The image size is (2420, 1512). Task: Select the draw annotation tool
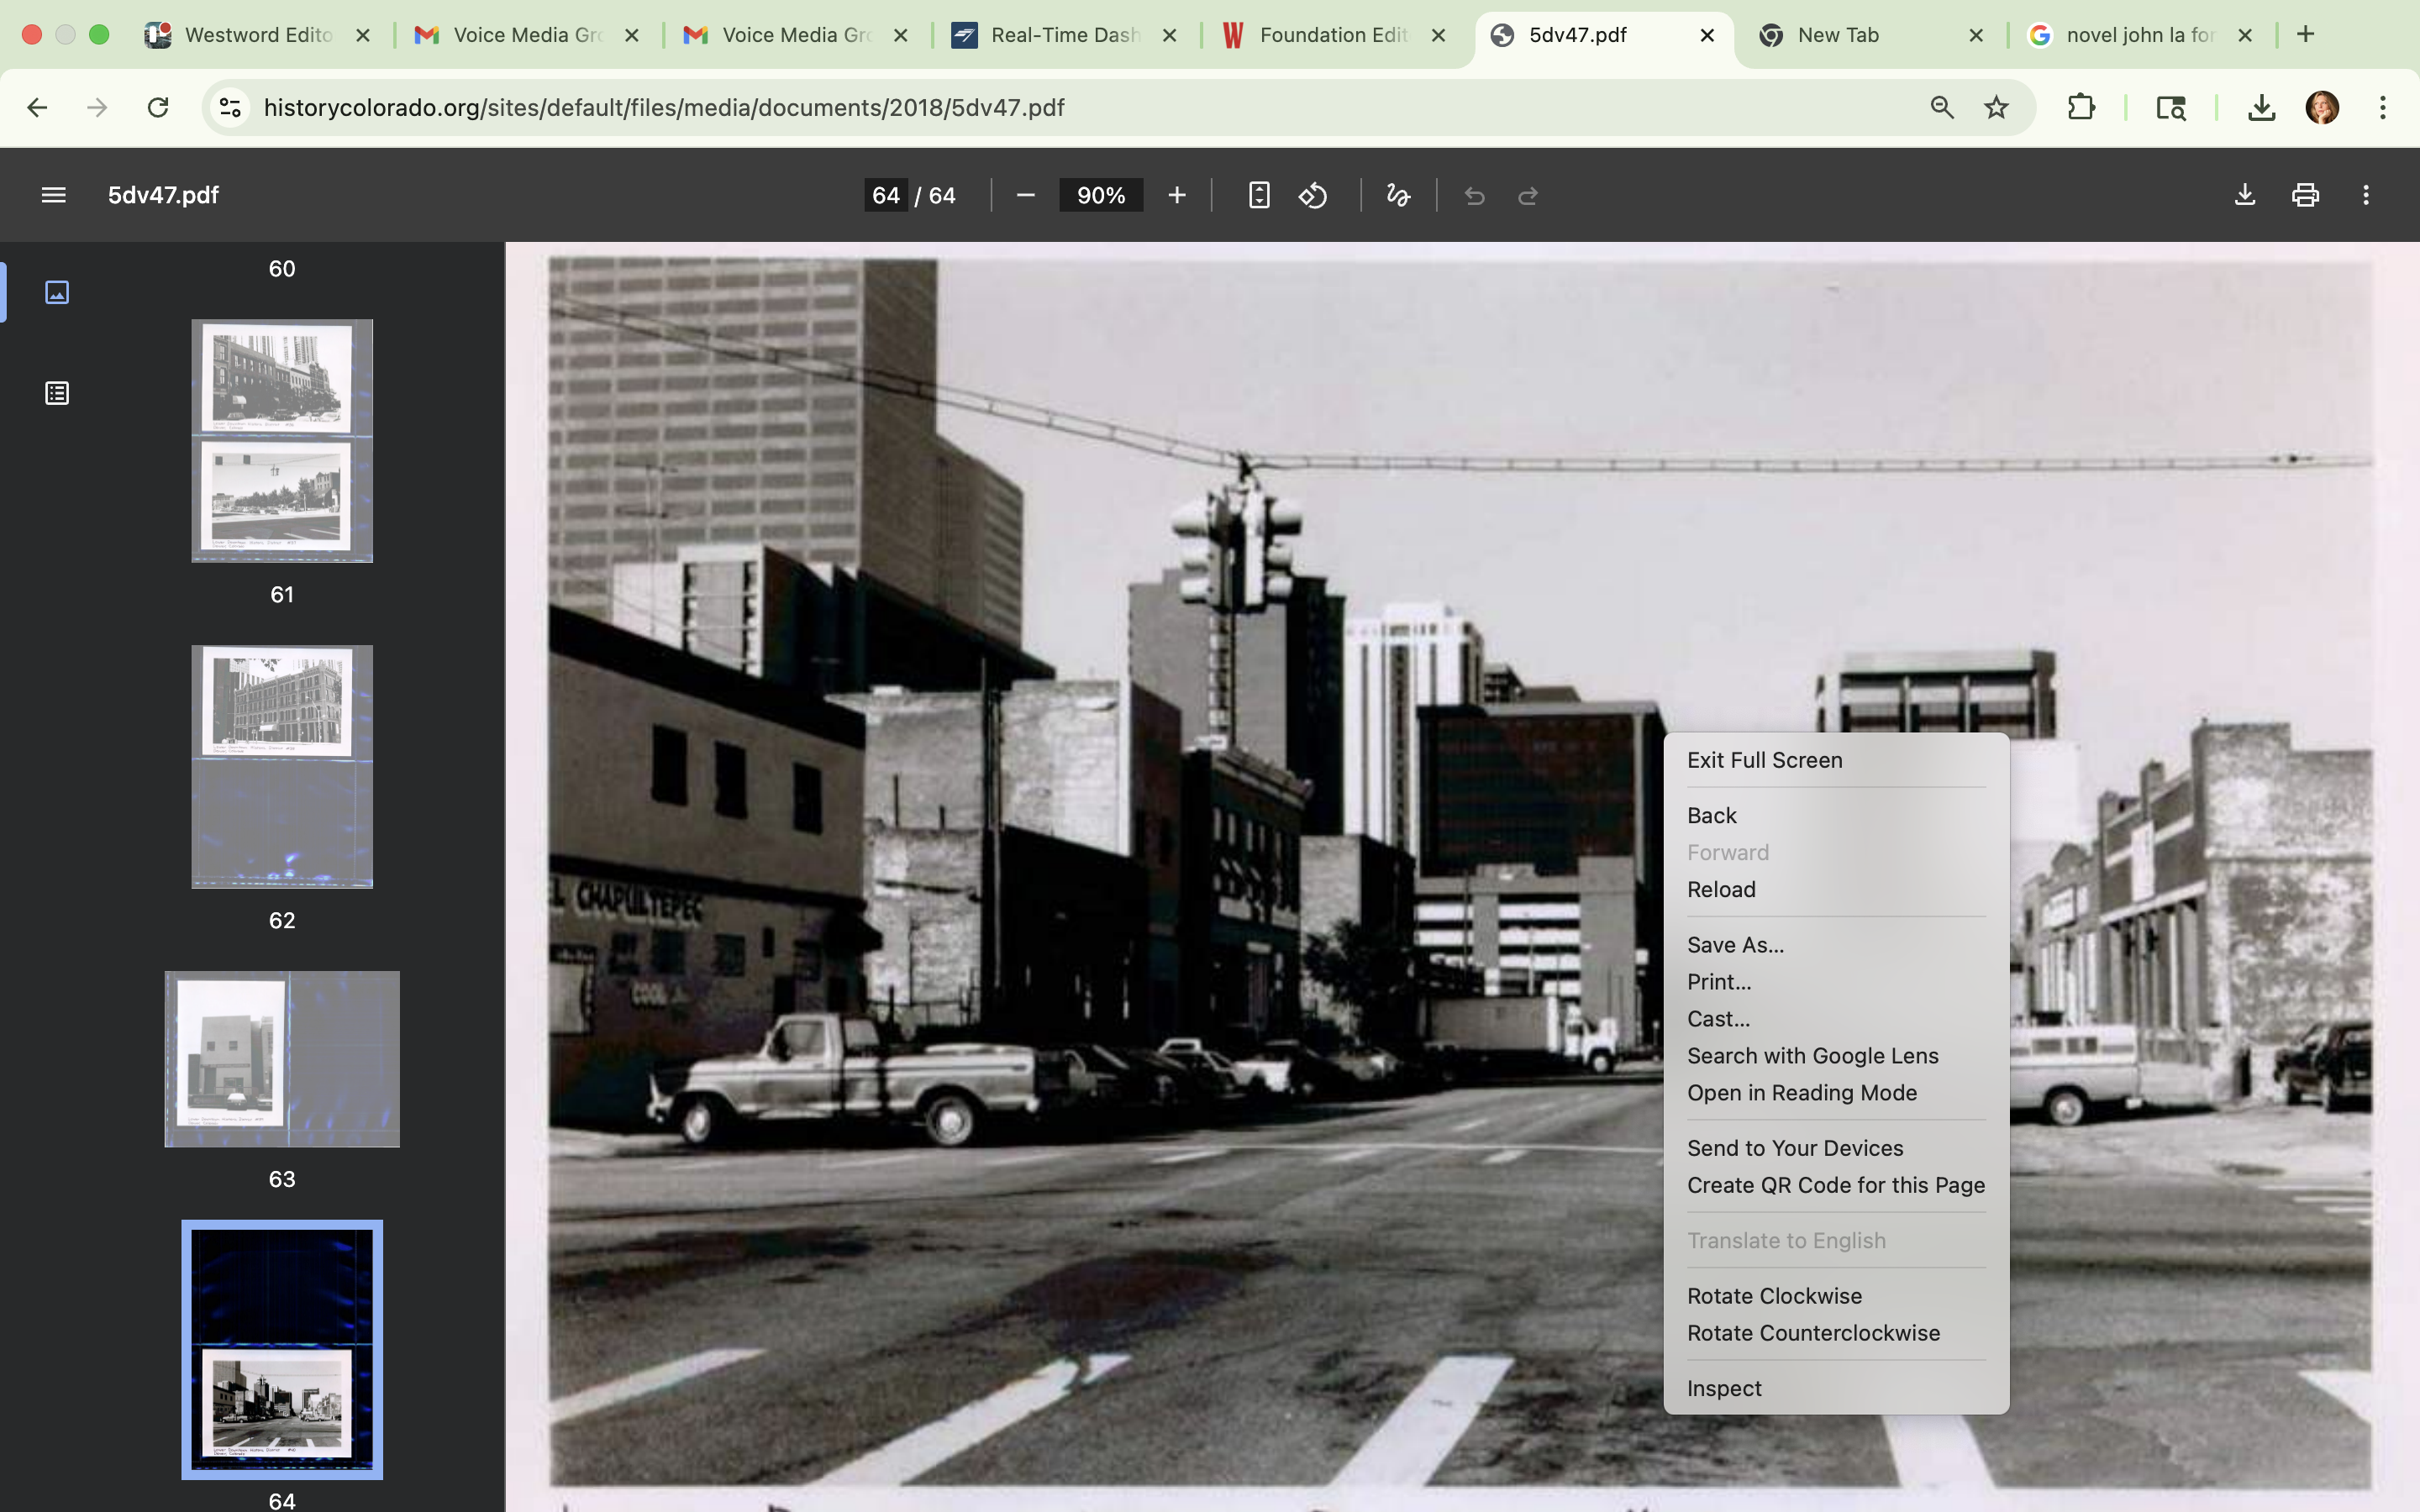pyautogui.click(x=1398, y=195)
